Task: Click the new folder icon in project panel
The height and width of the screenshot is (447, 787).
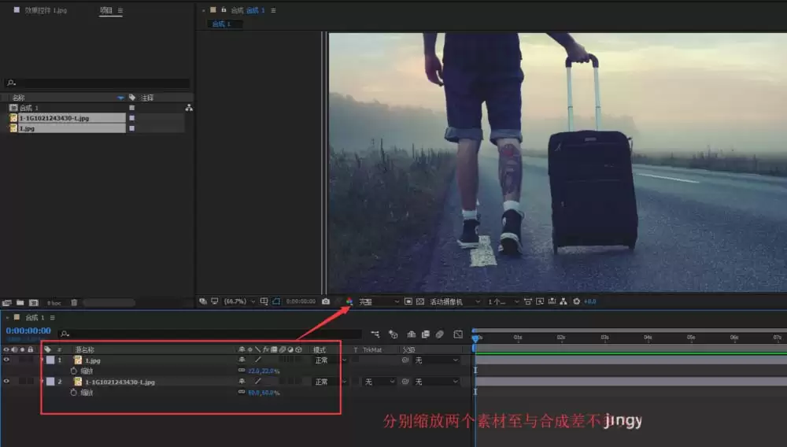Action: pos(20,302)
